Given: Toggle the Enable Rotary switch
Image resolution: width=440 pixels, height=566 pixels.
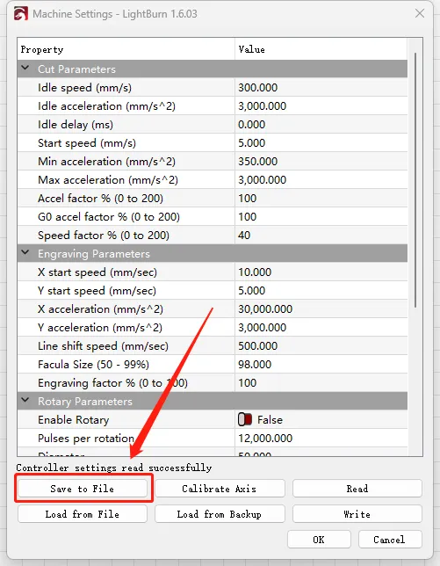Looking at the screenshot, I should [245, 419].
